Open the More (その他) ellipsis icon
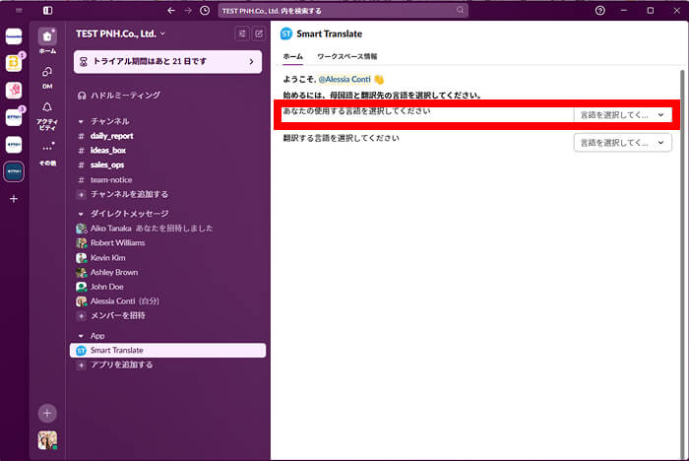 point(47,148)
